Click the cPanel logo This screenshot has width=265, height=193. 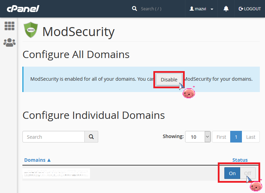point(23,9)
